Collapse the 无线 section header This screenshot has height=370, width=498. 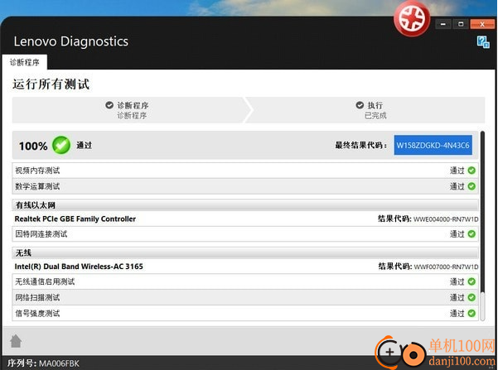click(245, 252)
